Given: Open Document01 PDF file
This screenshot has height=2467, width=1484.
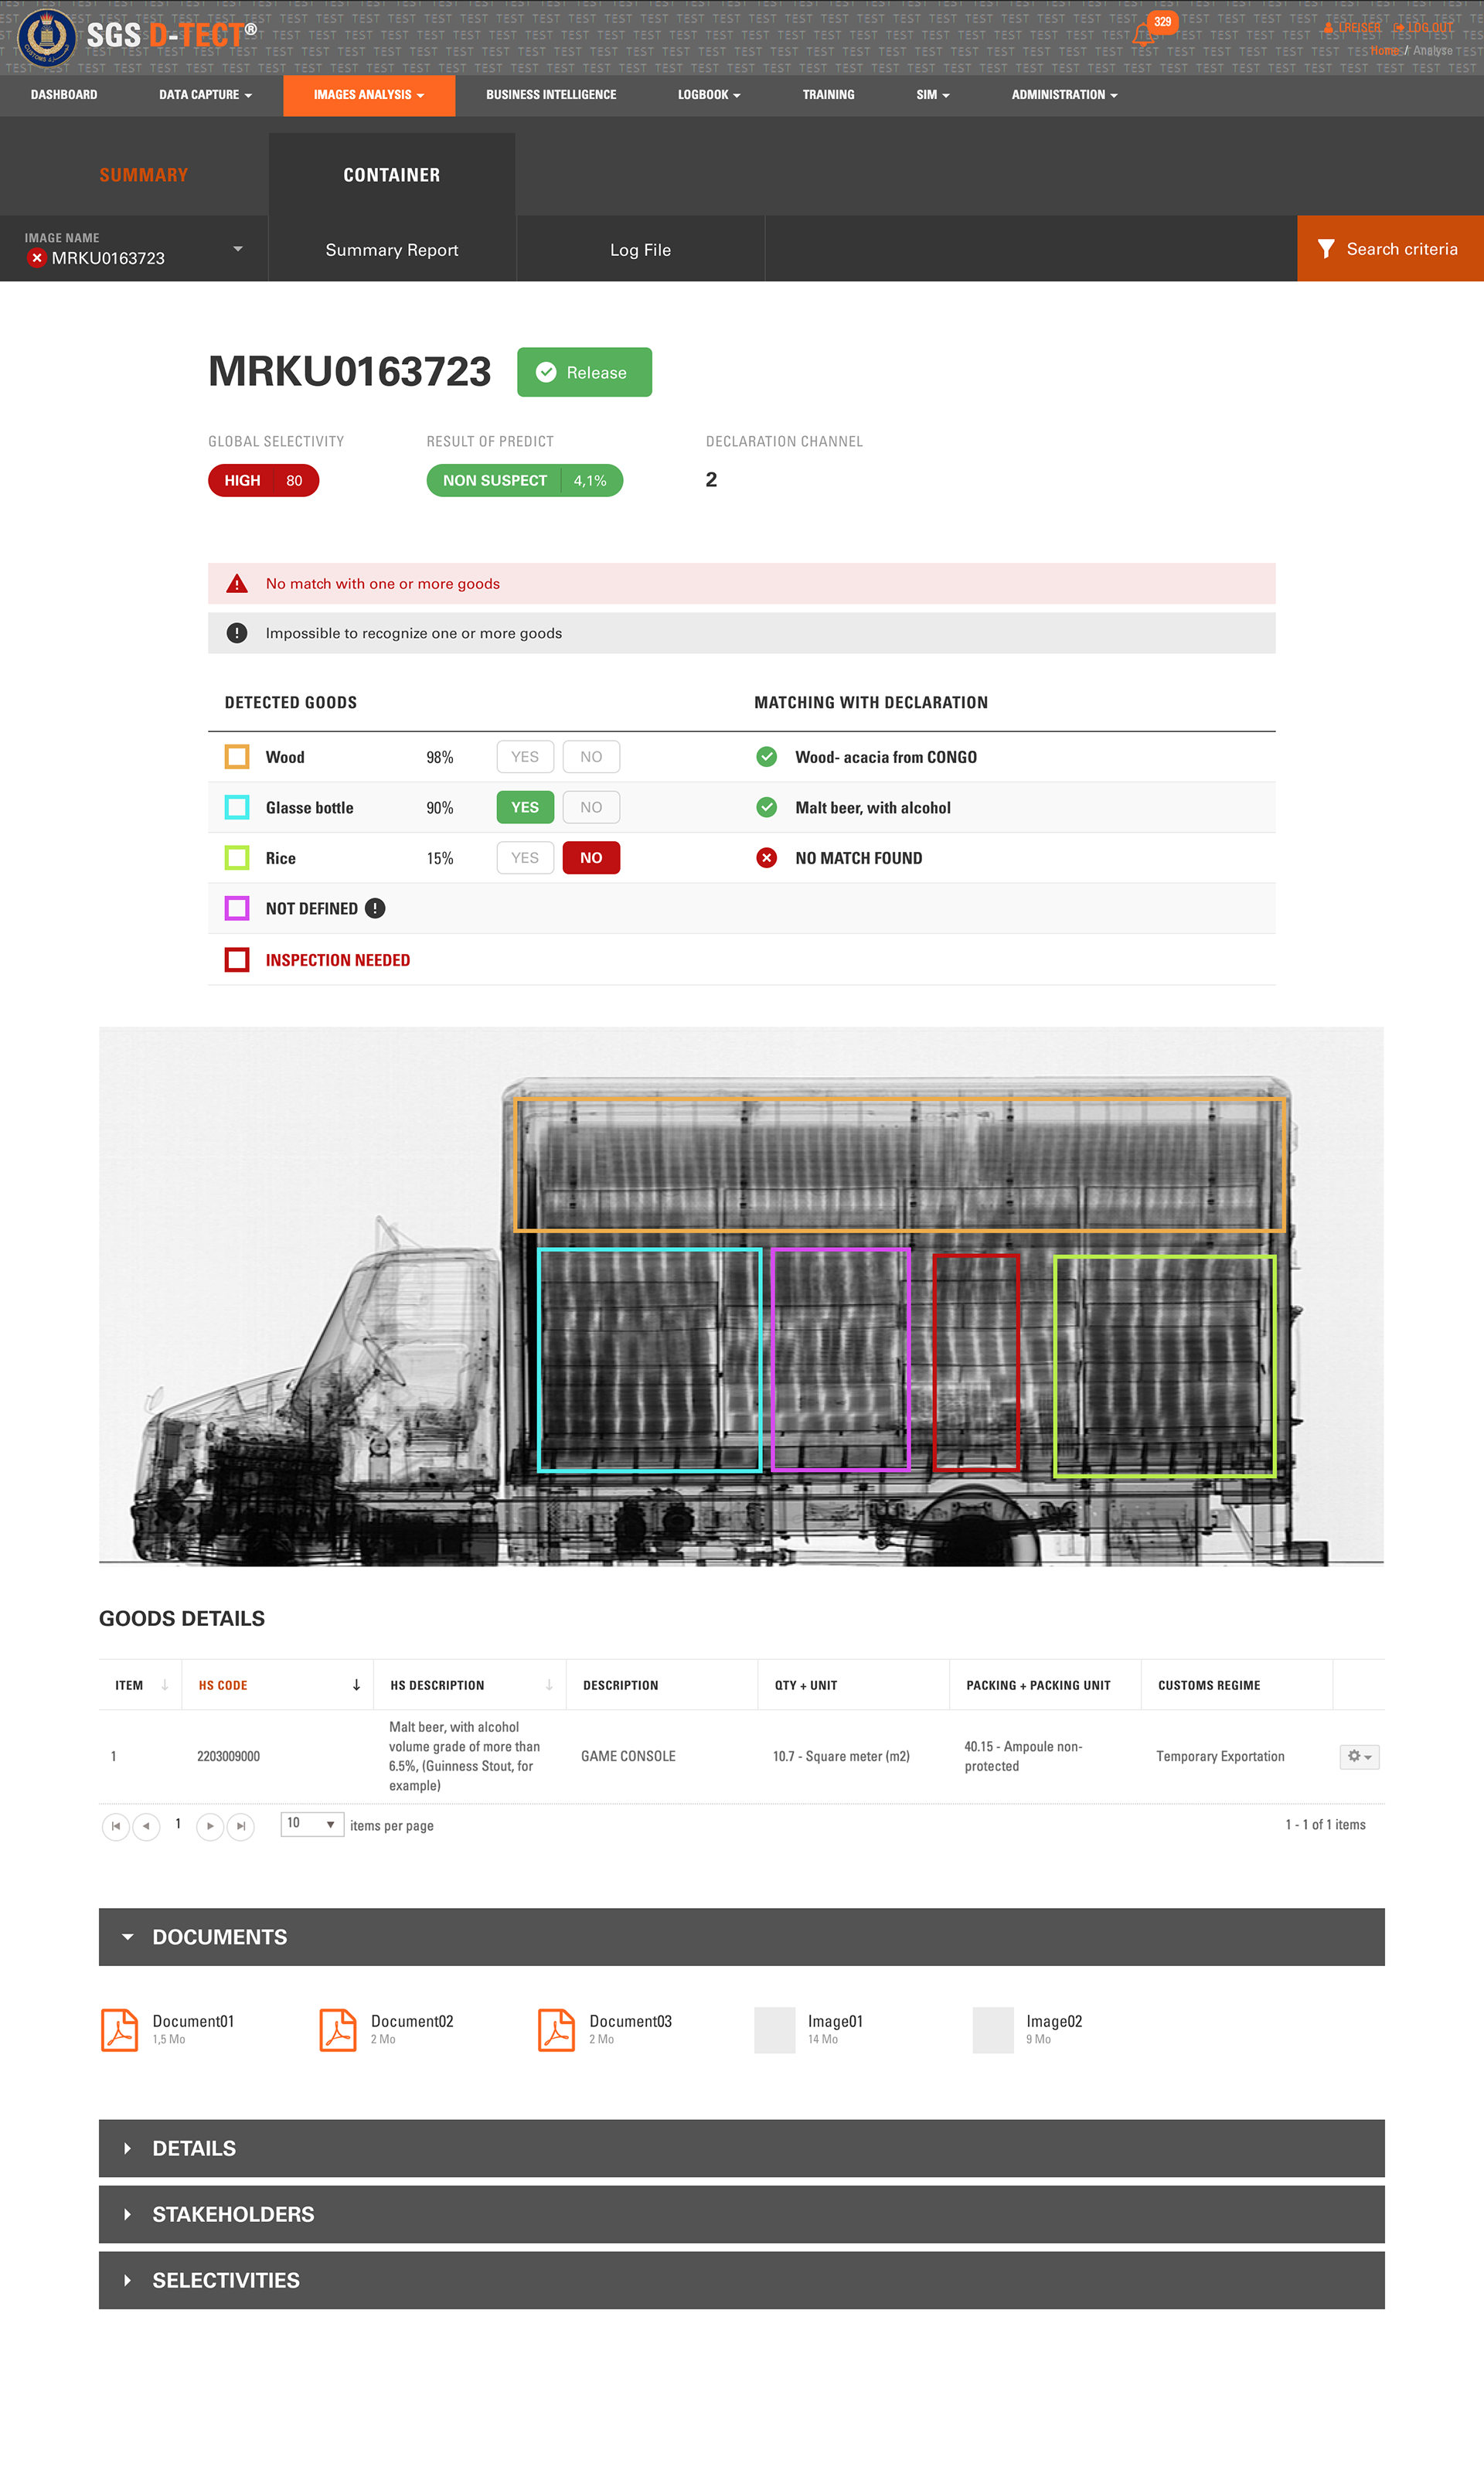Looking at the screenshot, I should [120, 2029].
